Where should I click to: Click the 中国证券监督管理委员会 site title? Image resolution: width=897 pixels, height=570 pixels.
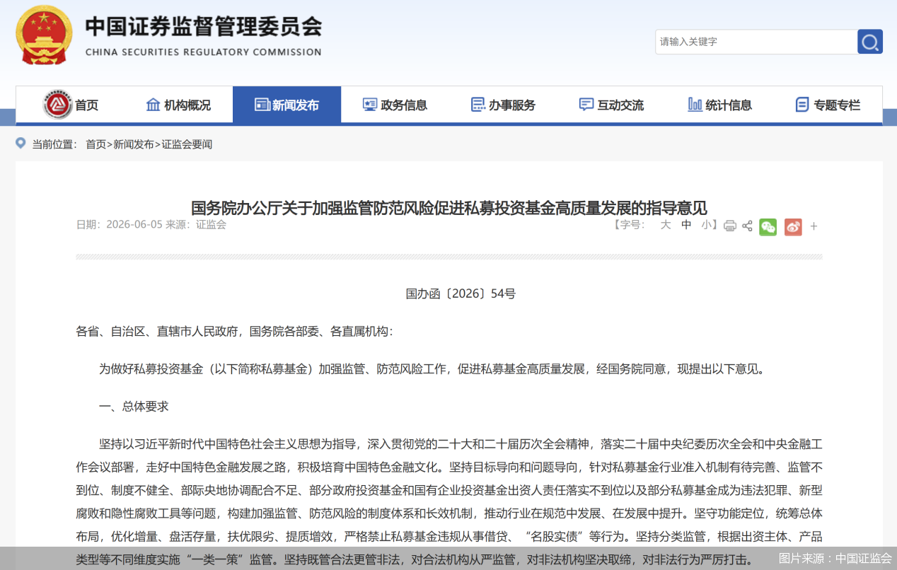pos(204,27)
